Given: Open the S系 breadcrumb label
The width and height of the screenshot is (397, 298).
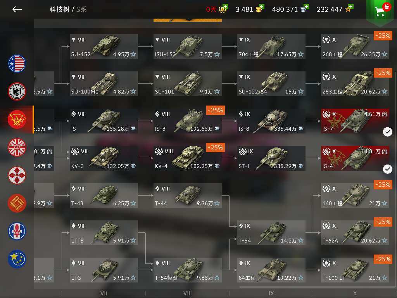Looking at the screenshot, I should (81, 10).
